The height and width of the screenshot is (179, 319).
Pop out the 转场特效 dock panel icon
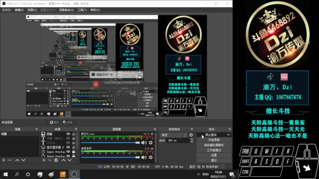click(192, 129)
